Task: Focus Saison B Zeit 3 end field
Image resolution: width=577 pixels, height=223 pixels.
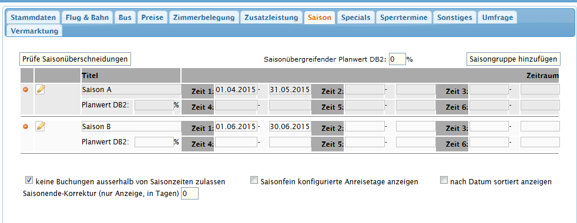Action: [540, 126]
